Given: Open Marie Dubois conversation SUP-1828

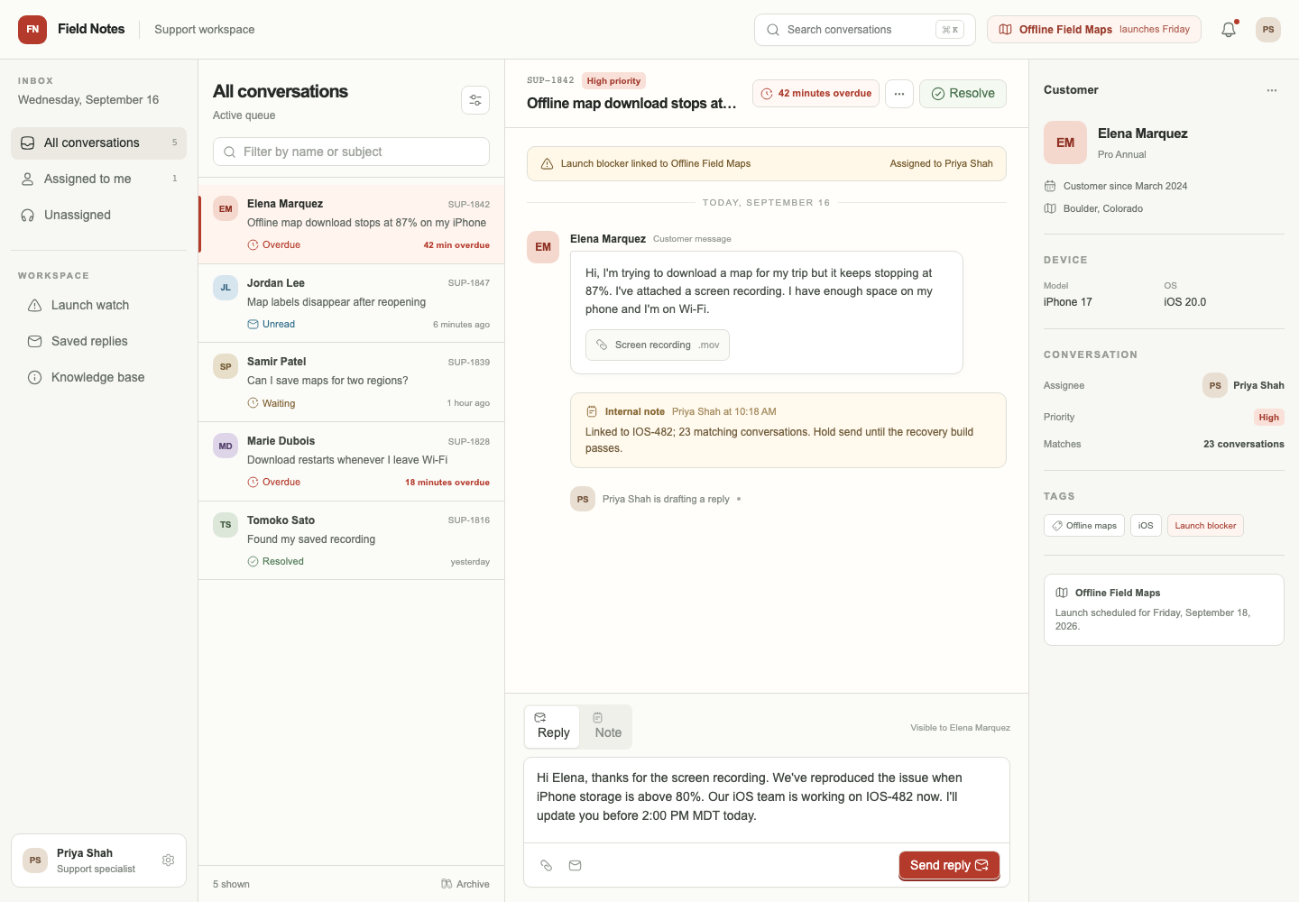Looking at the screenshot, I should coord(352,462).
